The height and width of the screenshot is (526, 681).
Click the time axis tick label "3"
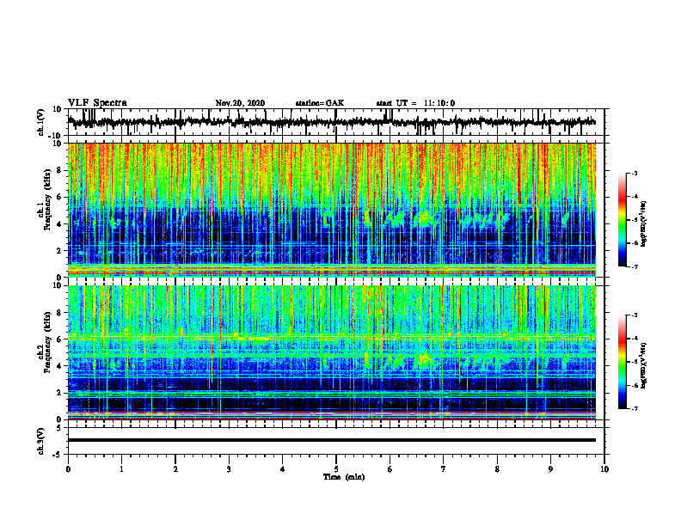click(x=229, y=469)
